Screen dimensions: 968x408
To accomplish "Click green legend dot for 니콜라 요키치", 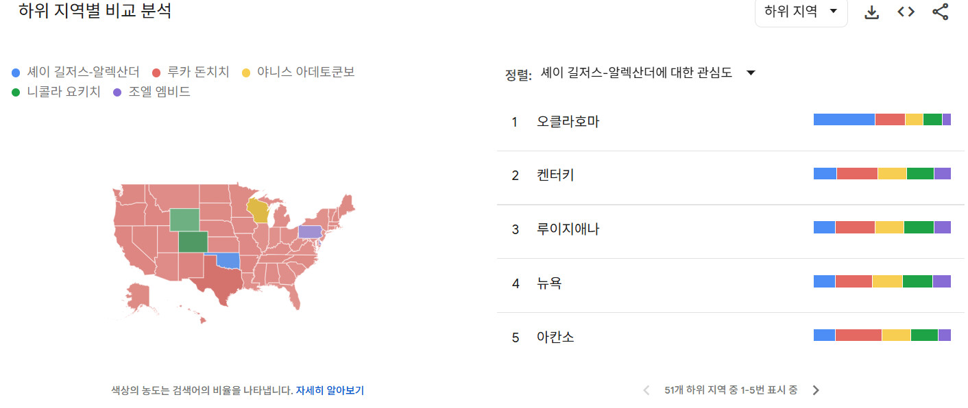I will coord(16,92).
